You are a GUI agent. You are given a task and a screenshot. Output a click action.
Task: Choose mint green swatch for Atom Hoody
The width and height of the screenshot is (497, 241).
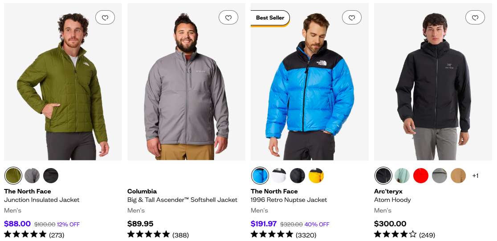[402, 176]
